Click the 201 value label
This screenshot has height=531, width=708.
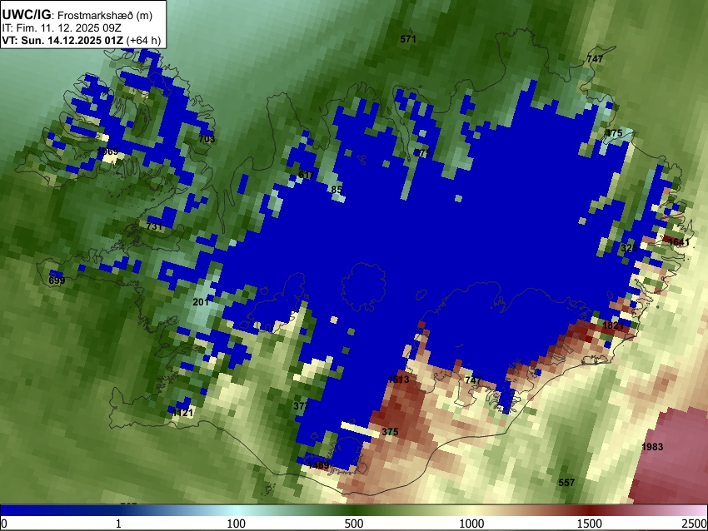click(x=201, y=302)
